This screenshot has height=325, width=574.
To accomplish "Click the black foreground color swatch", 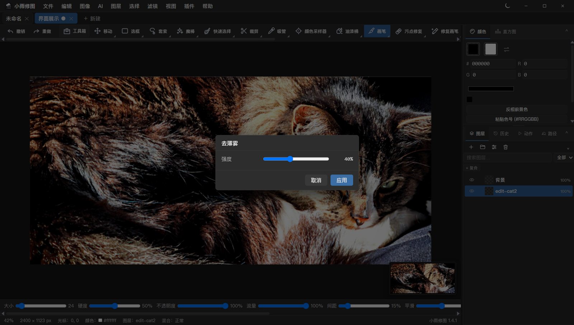I will coord(473,49).
